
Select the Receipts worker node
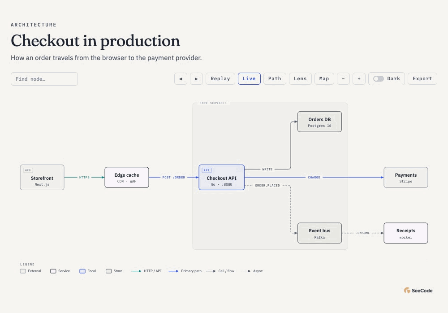point(406,233)
